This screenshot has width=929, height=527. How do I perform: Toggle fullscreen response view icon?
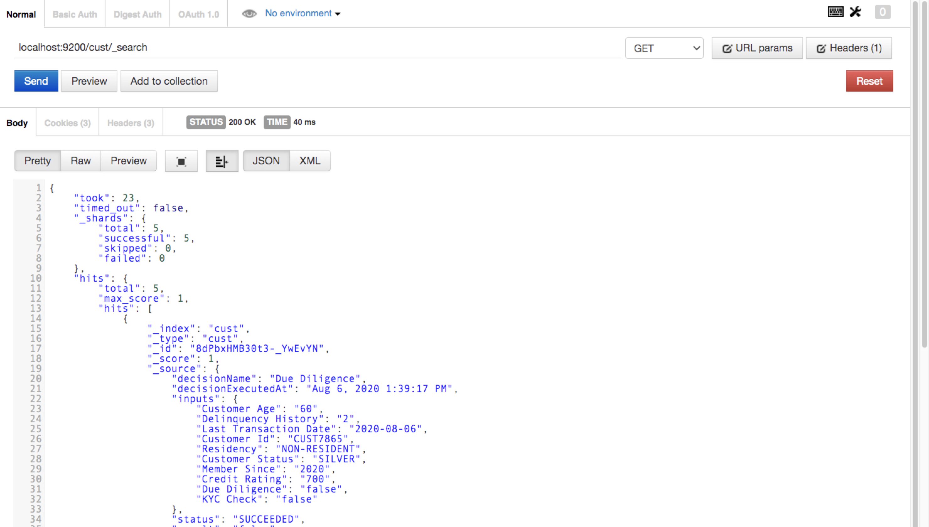(x=181, y=161)
